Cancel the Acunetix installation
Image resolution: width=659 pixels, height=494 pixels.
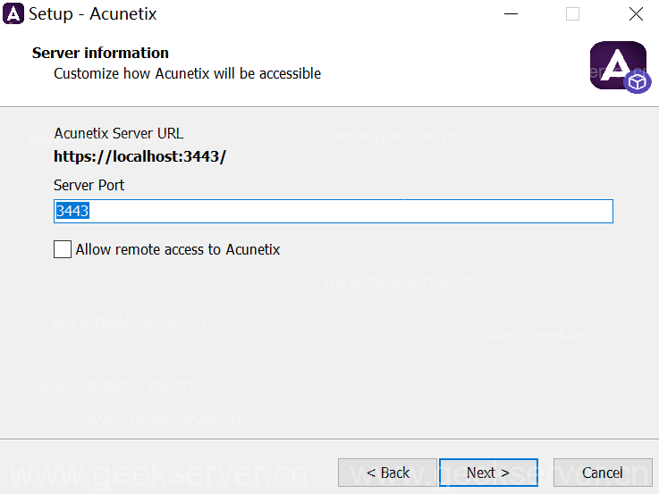pos(602,473)
